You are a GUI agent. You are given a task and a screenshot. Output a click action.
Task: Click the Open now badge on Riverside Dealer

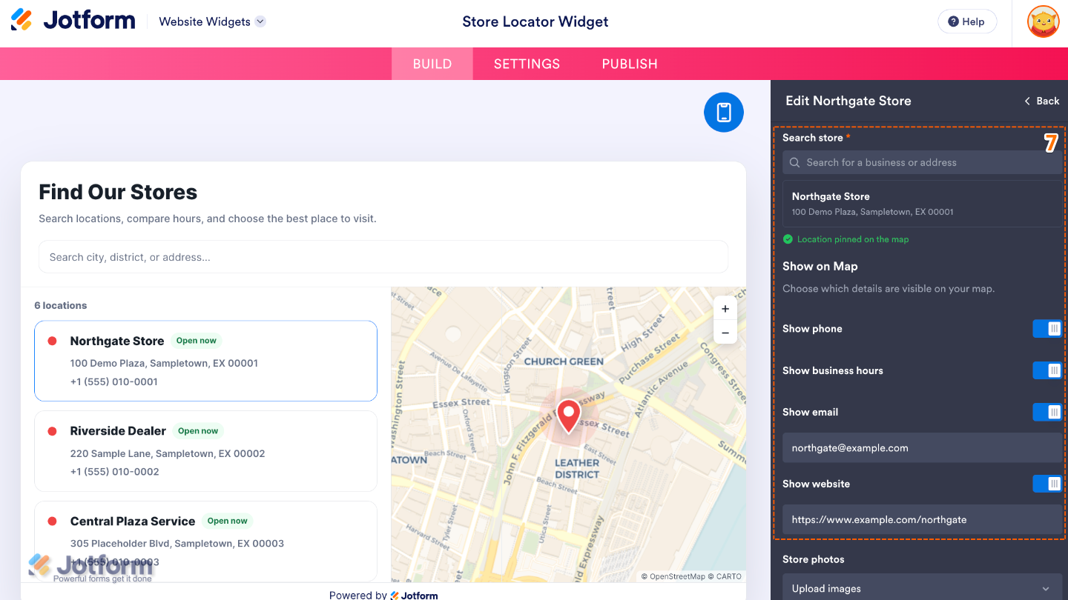click(198, 431)
